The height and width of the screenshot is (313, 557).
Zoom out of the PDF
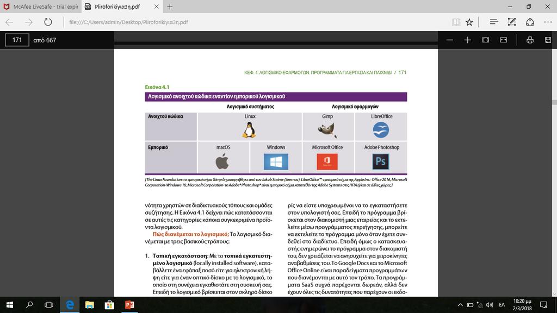coord(450,40)
